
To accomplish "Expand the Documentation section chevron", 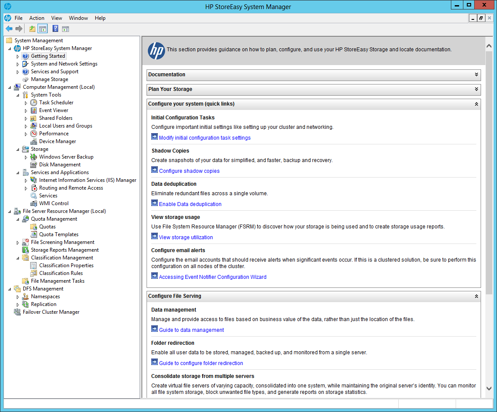I will [476, 75].
